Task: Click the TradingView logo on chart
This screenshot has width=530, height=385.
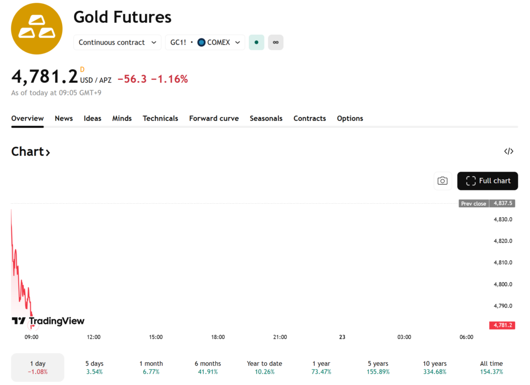Action: [48, 321]
